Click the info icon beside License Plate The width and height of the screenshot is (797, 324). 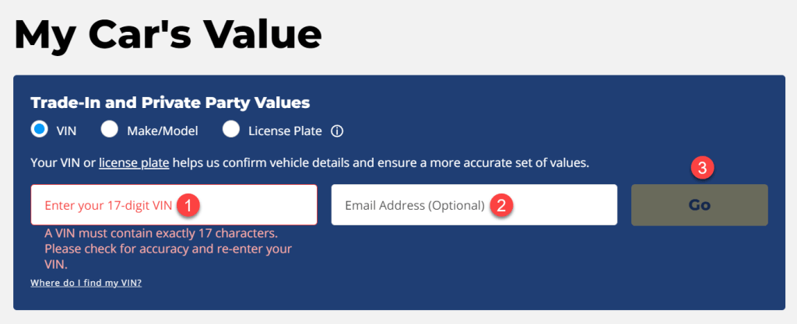[337, 131]
